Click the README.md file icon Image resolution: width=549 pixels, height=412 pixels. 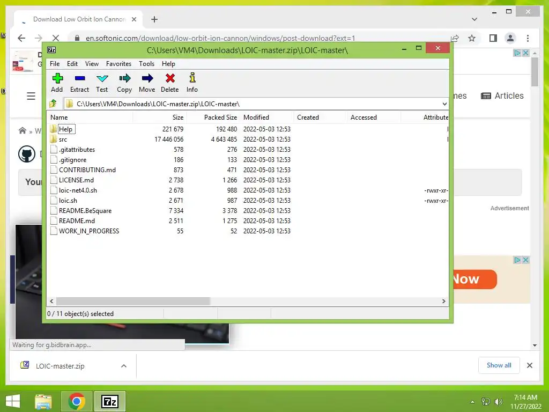click(54, 220)
